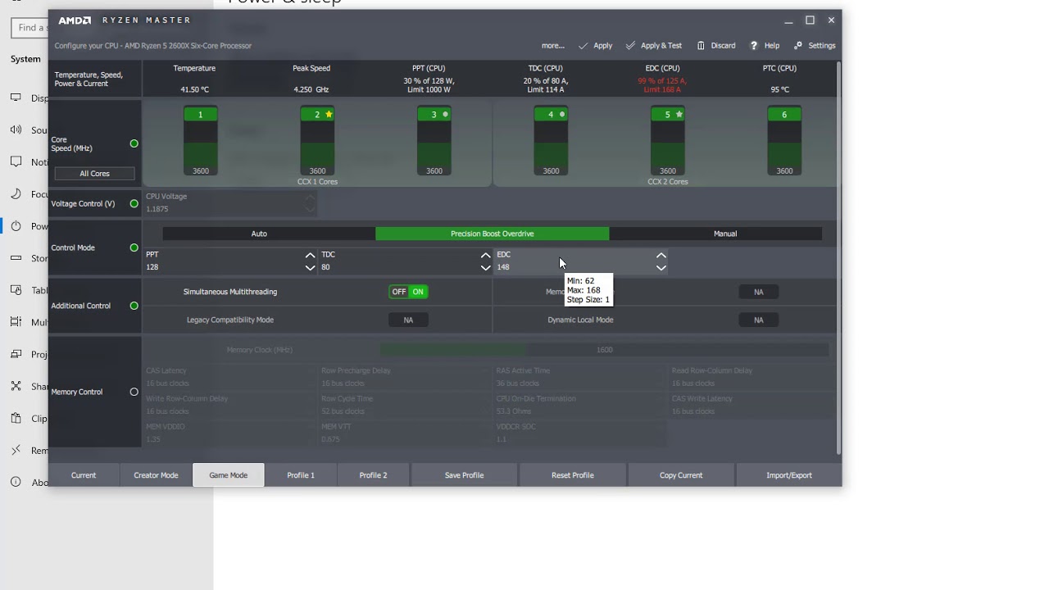Click the Save Profile button

464,475
